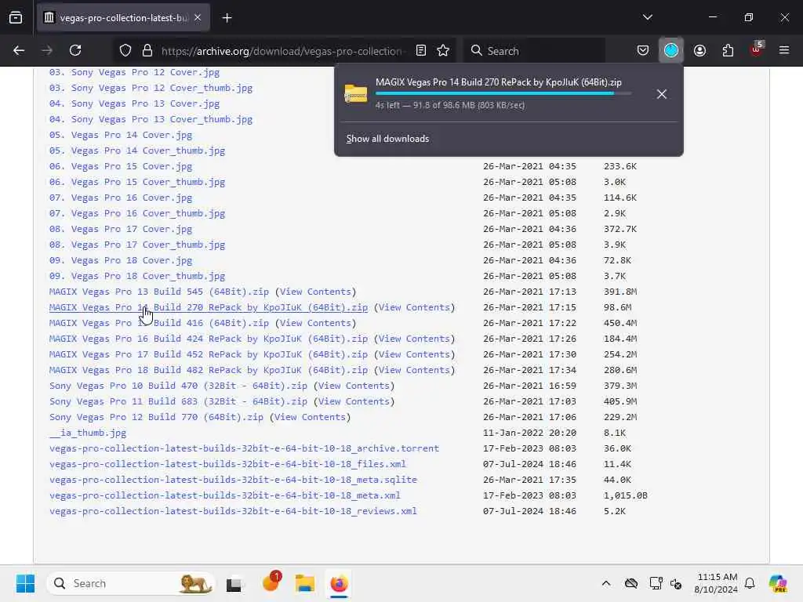Open the Firefox account icon

coord(699,50)
